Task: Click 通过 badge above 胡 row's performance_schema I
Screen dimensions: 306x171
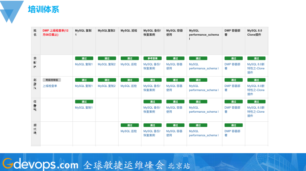Action: [x=198, y=125]
